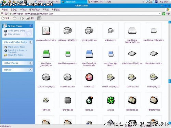The height and width of the screenshot is (128, 171).
Task: Click Make a new folder link
Action: (x=16, y=47)
